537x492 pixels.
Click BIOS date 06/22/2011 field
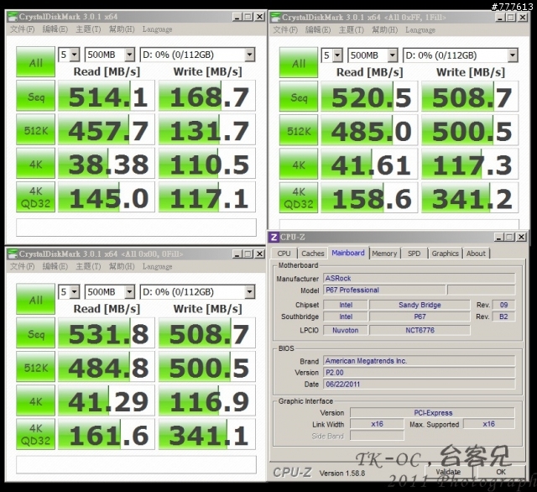click(420, 385)
